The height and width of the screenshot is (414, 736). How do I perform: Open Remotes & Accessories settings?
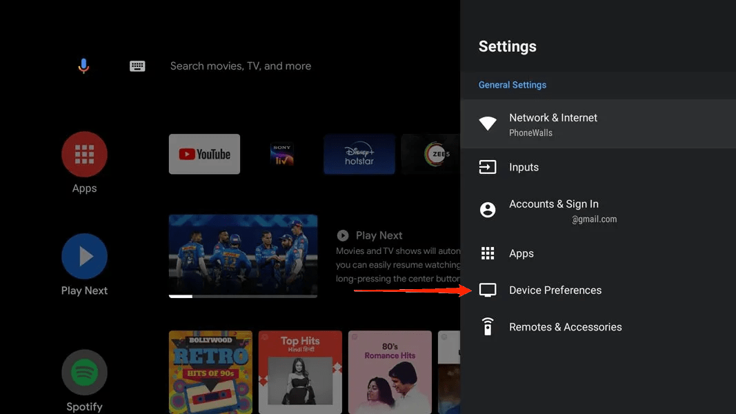(598, 327)
